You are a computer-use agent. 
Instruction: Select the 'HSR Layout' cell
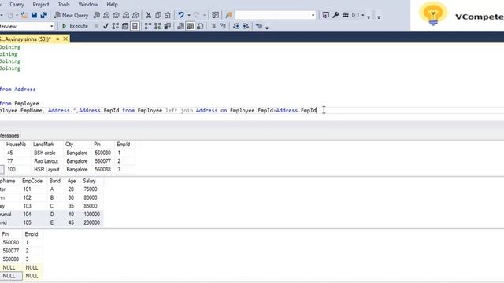click(x=46, y=170)
